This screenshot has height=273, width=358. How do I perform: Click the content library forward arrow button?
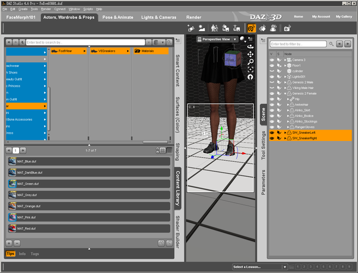pos(16,42)
